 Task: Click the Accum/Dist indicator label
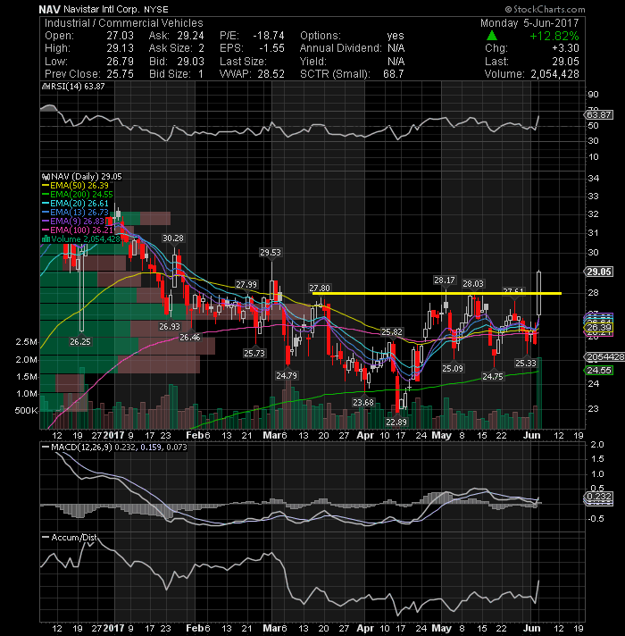click(70, 538)
